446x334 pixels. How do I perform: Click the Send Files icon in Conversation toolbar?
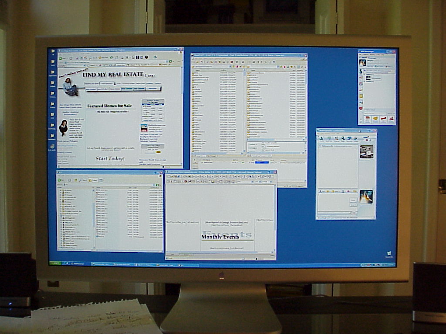tap(329, 139)
